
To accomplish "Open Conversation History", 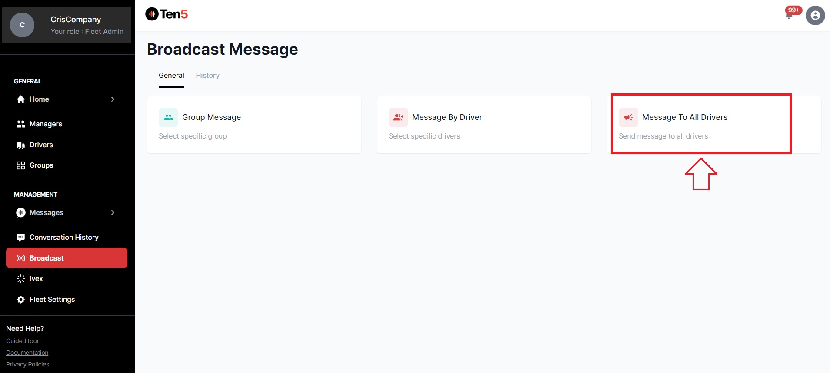I will point(64,238).
